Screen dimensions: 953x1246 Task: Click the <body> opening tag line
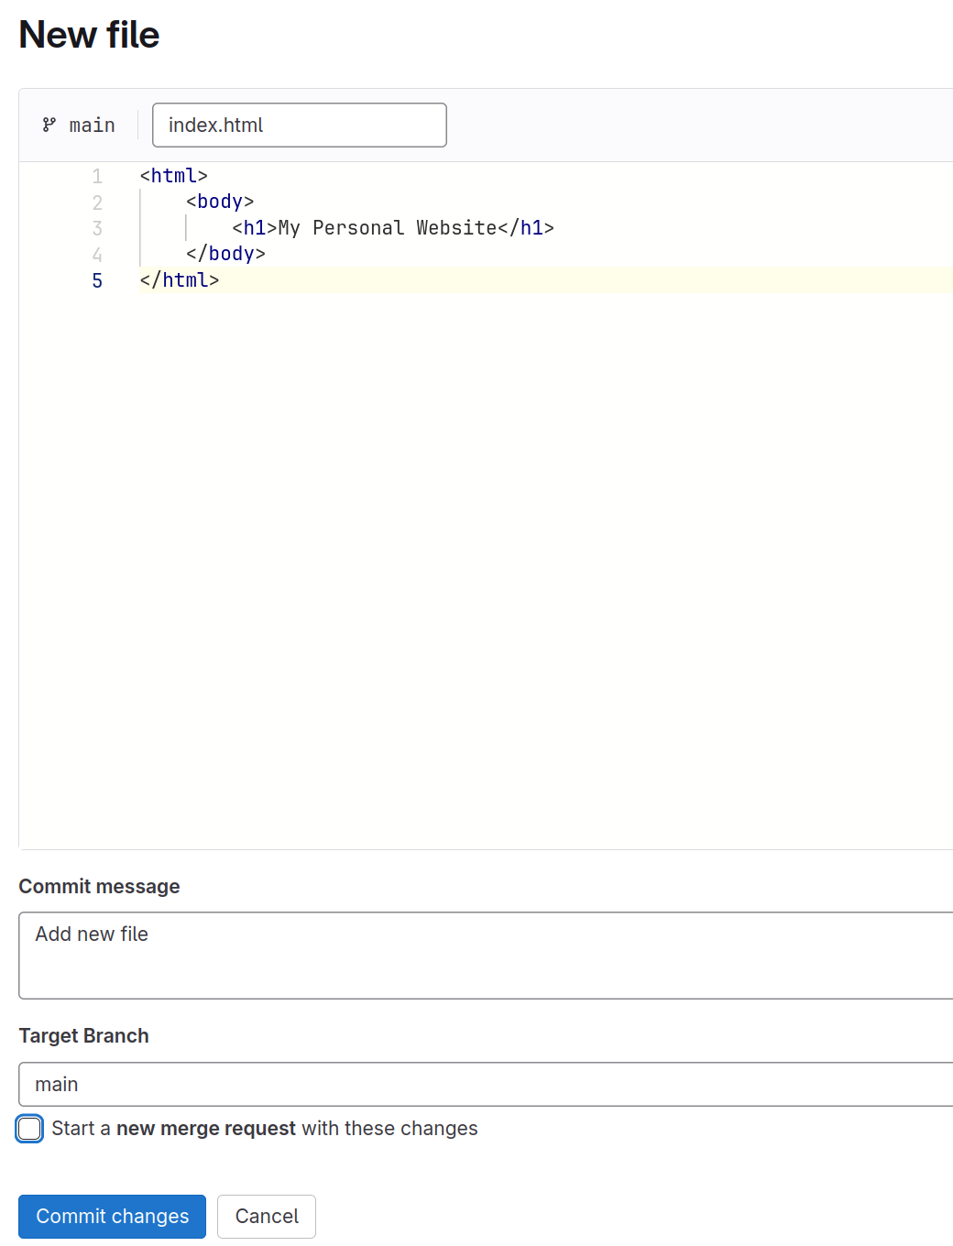tap(220, 202)
